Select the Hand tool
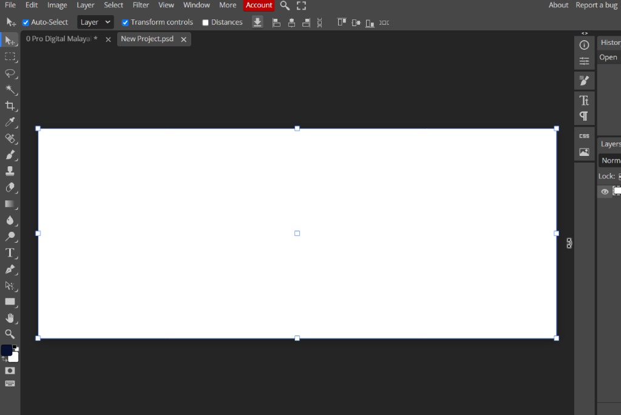 pyautogui.click(x=10, y=318)
